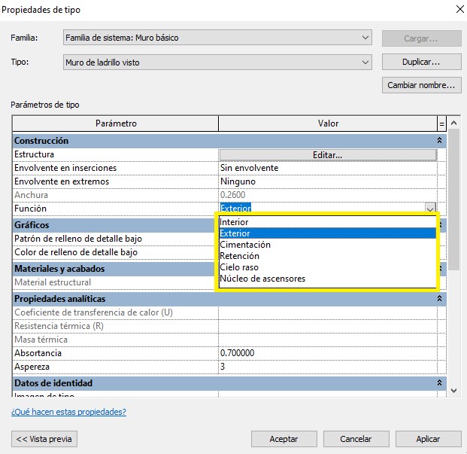Open the ¿Qué hacen estas propiedades? link

tap(68, 412)
